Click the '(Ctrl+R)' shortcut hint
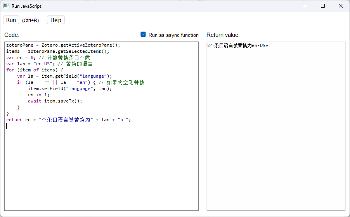 pyautogui.click(x=30, y=20)
